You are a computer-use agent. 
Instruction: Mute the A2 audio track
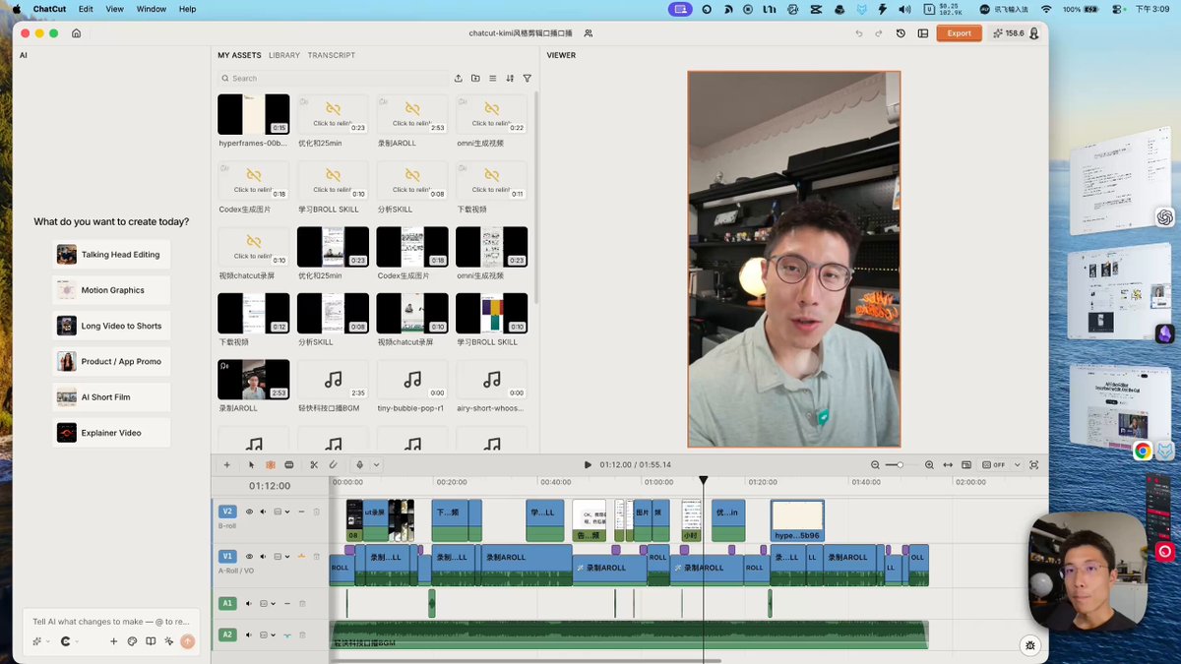[249, 634]
